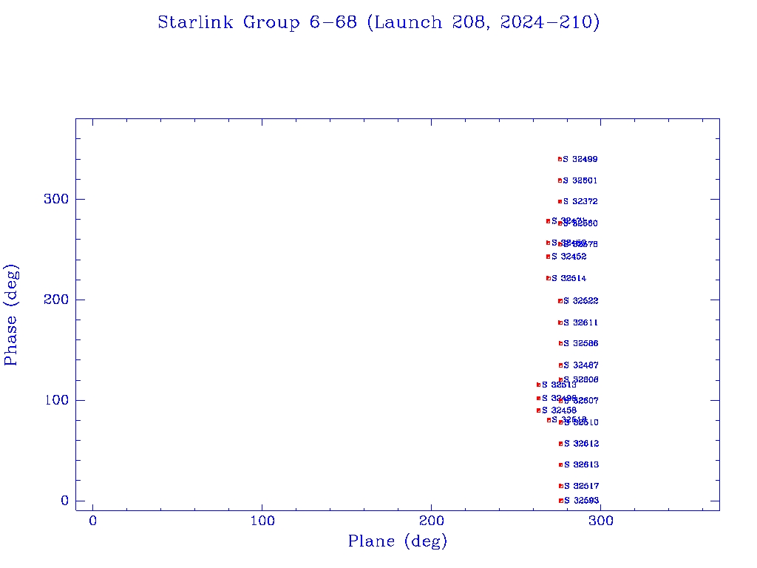Image resolution: width=757 pixels, height=568 pixels.
Task: Click the satellite label 'S 32514'
Action: point(569,278)
